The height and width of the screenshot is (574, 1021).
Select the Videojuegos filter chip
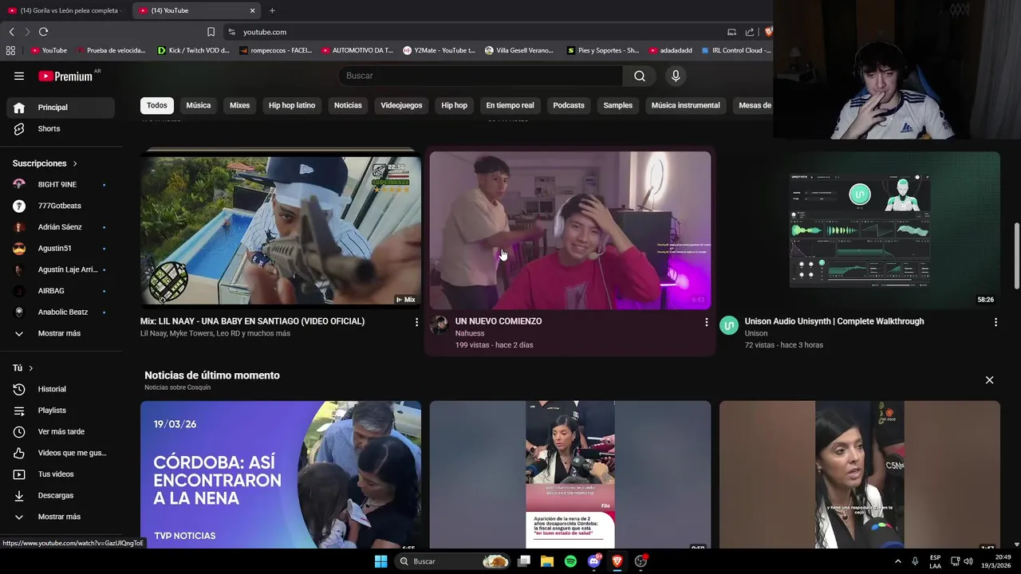[x=401, y=105]
